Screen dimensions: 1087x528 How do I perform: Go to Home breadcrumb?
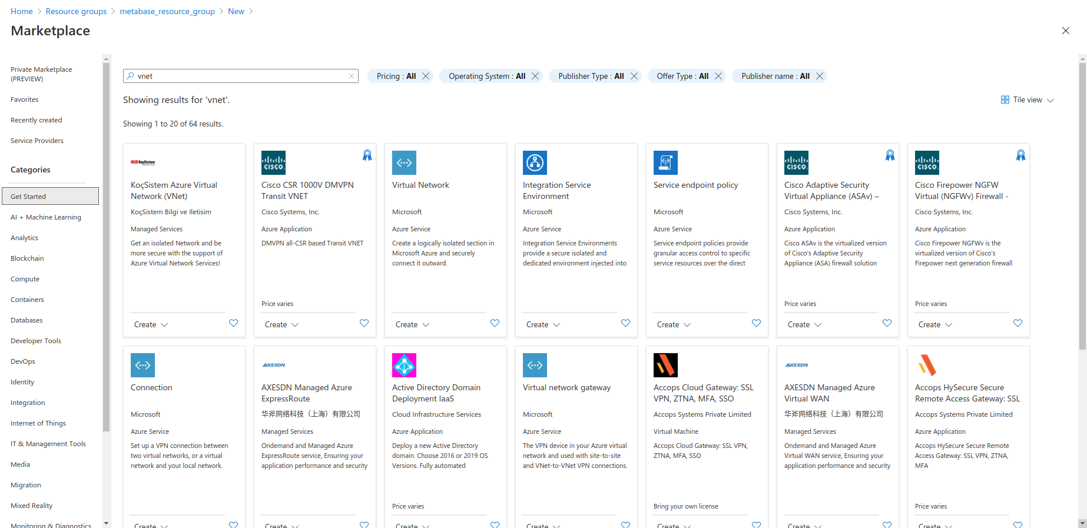click(x=22, y=11)
